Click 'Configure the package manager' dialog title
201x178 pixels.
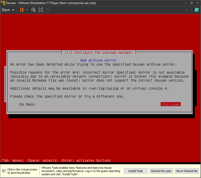click(x=98, y=52)
